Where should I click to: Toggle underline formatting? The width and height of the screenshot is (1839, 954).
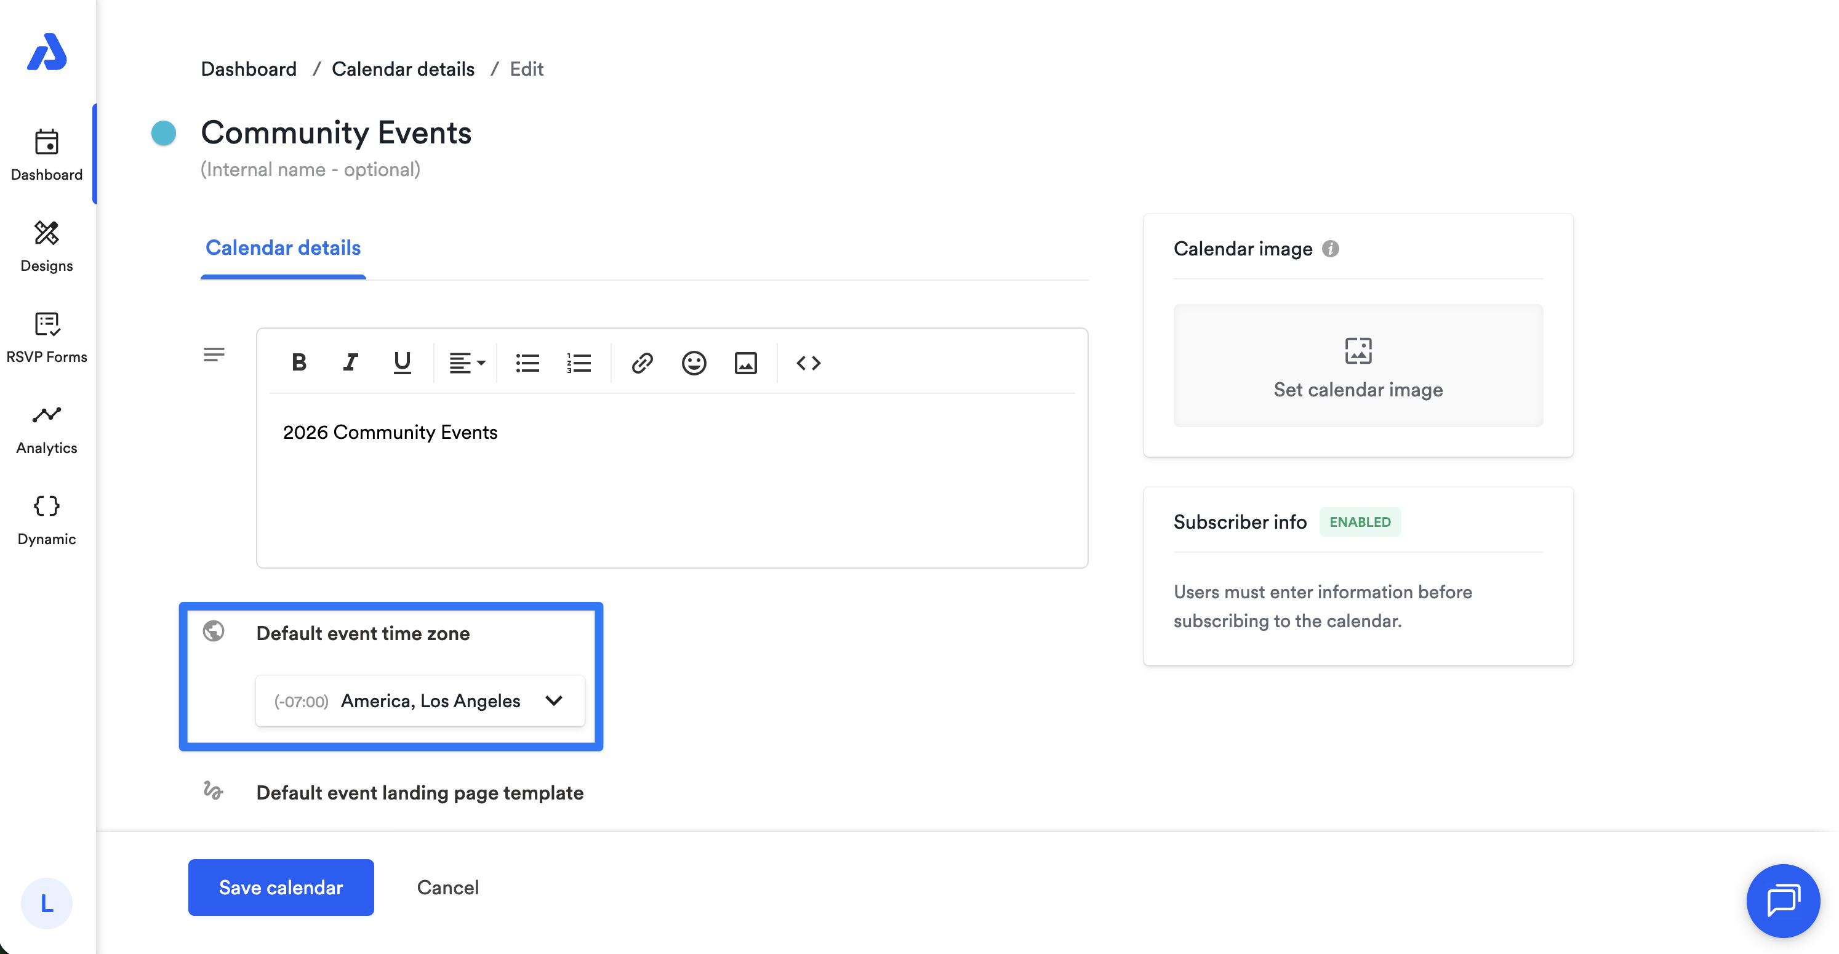[x=402, y=363]
